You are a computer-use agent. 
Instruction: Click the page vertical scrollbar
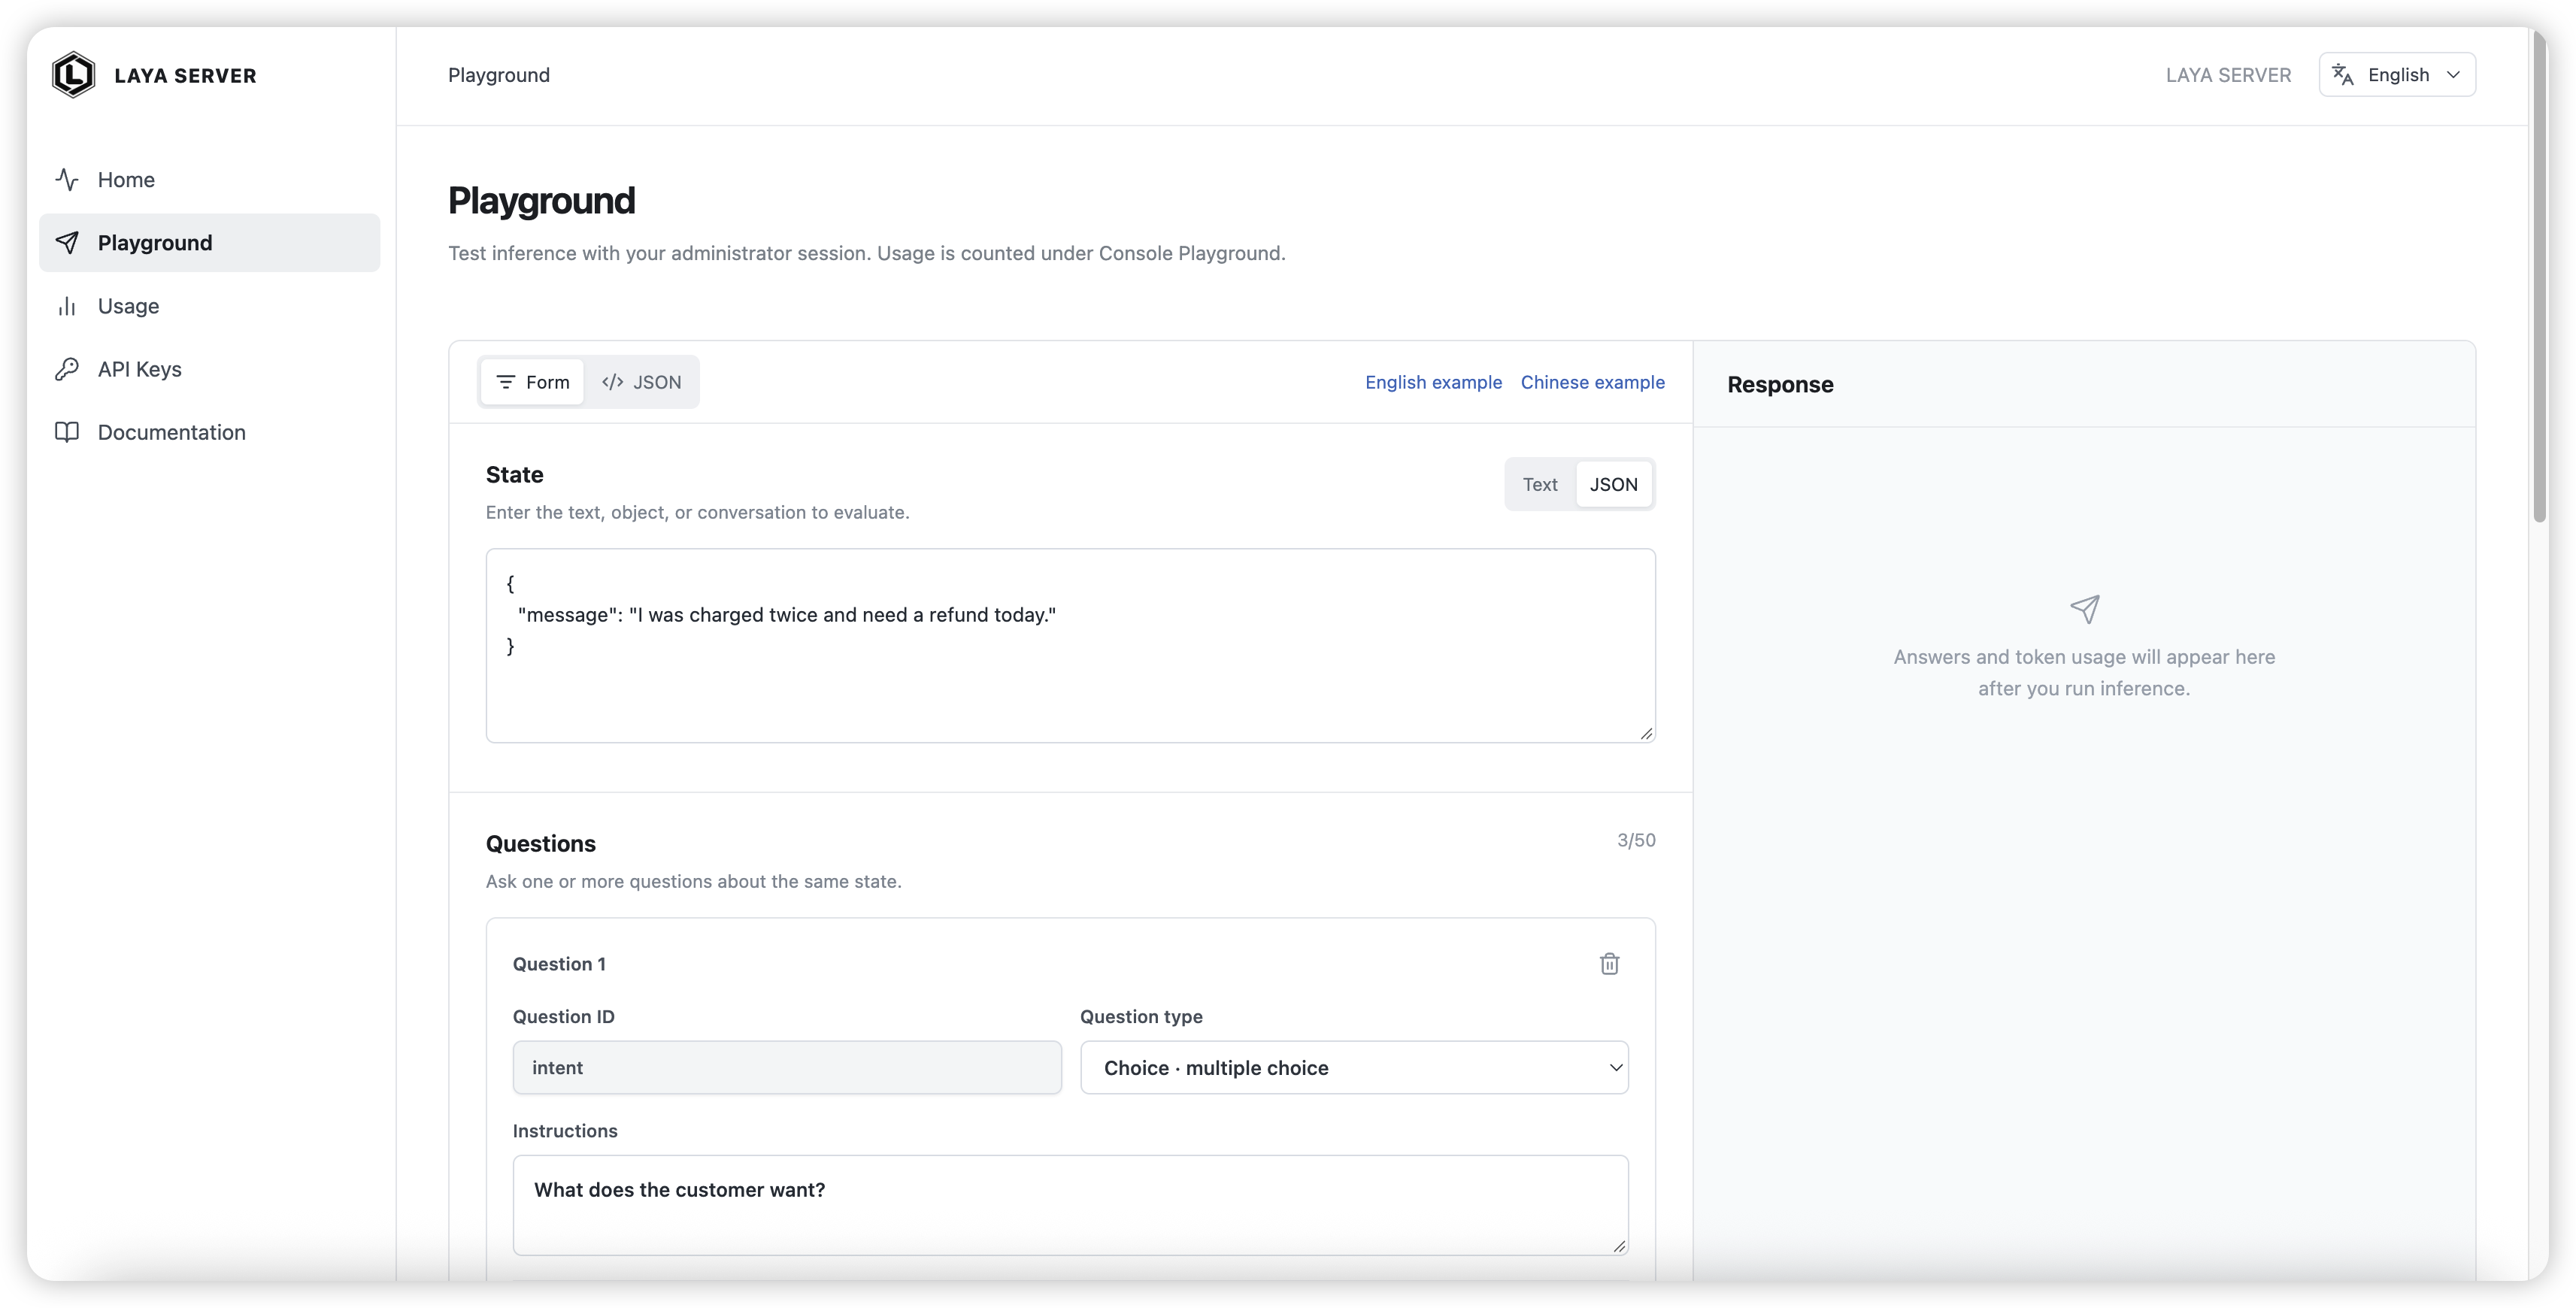[2539, 276]
